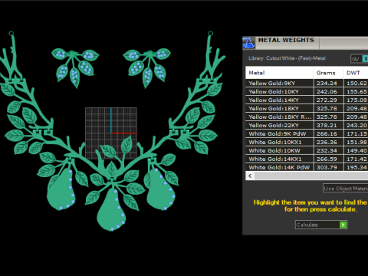Click the horizontal scrollbar track of the metal table

[311, 176]
